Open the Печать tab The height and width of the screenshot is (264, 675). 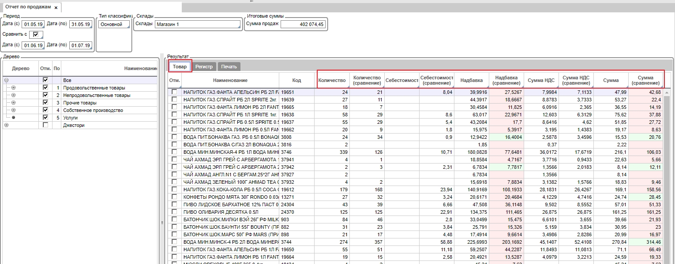[x=229, y=67]
